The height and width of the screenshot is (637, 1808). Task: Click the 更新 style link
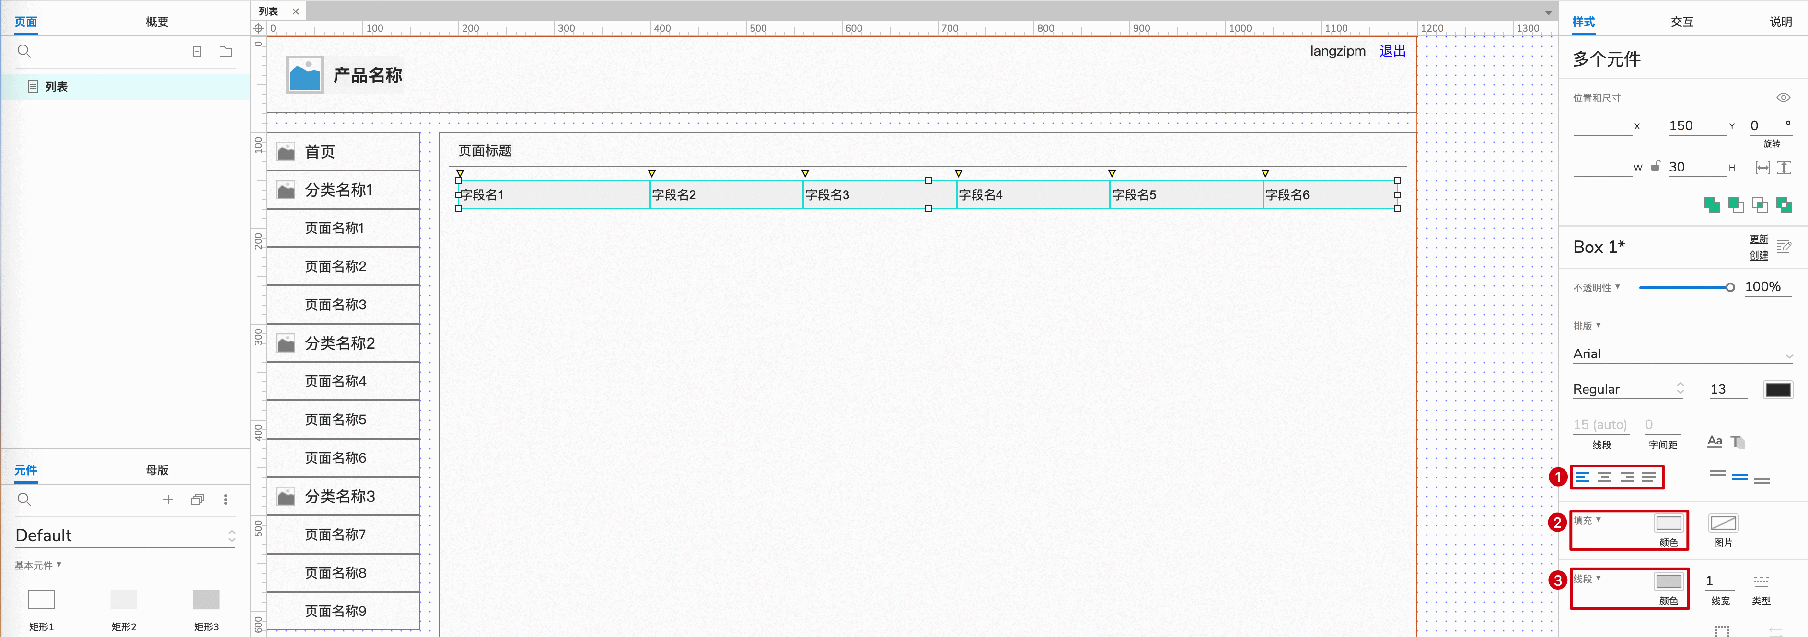1758,239
